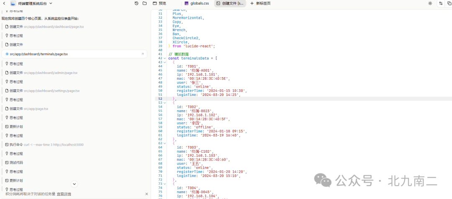Click the blue project logo icon
This screenshot has height=199, width=452.
[13, 3]
